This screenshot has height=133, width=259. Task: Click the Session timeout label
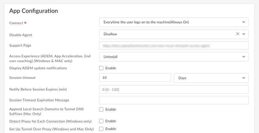tap(22, 78)
